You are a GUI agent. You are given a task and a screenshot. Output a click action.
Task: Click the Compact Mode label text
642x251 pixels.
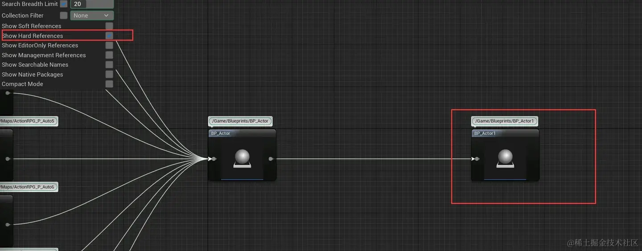tap(22, 84)
